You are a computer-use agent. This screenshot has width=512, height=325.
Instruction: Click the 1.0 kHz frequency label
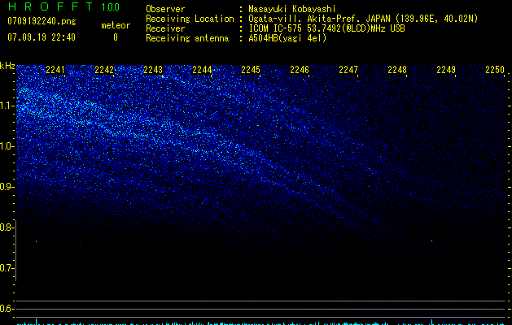[x=7, y=146]
